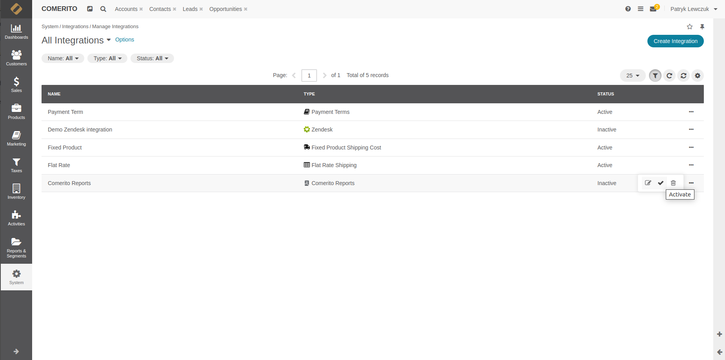Toggle the grid filters funnel icon
The image size is (725, 360).
coord(655,76)
